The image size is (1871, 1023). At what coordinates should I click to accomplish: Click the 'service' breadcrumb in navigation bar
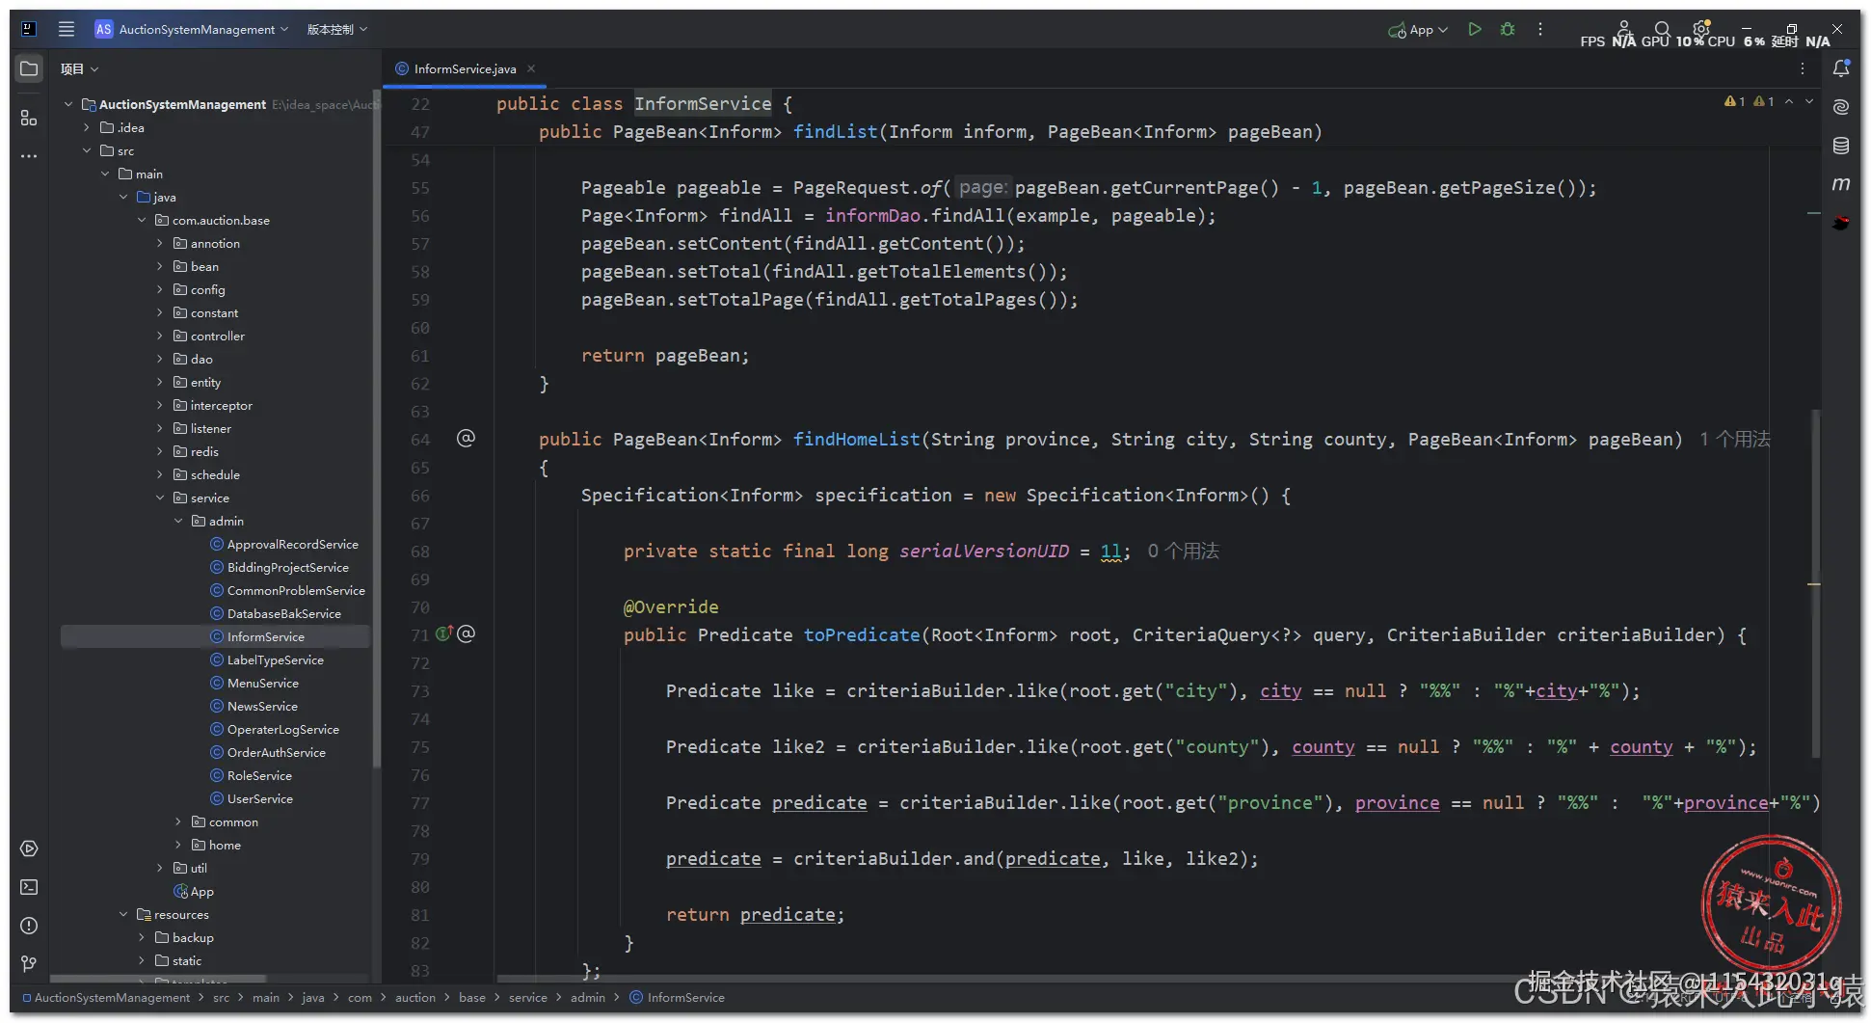click(528, 997)
